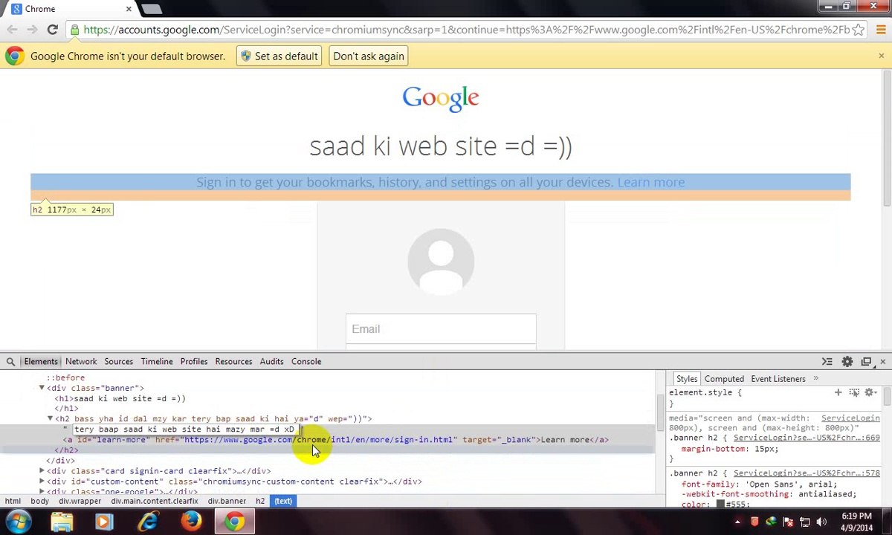Expand the custom-content div node
This screenshot has height=535, width=892.
pyautogui.click(x=42, y=481)
